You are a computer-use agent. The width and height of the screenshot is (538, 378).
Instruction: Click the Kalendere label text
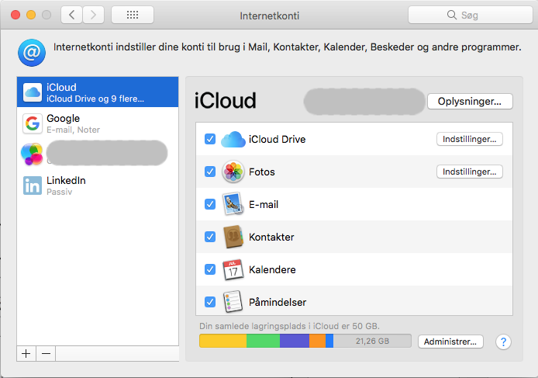[272, 270]
